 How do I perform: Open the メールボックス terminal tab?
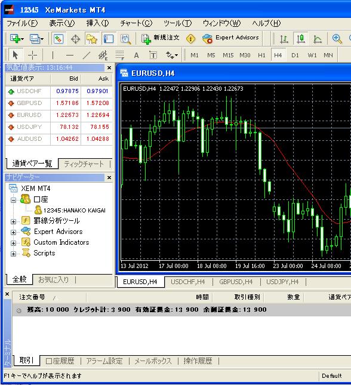[153, 361]
